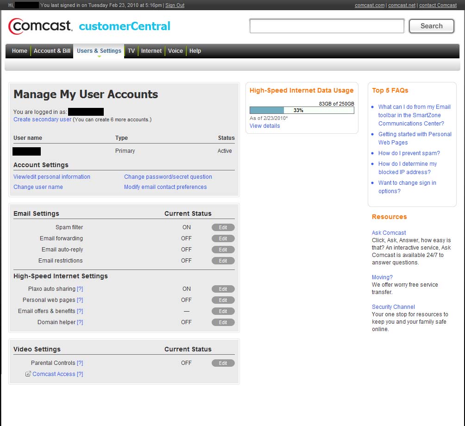Edit the Parental Controls setting
Screen dimensions: 465x426
[223, 363]
